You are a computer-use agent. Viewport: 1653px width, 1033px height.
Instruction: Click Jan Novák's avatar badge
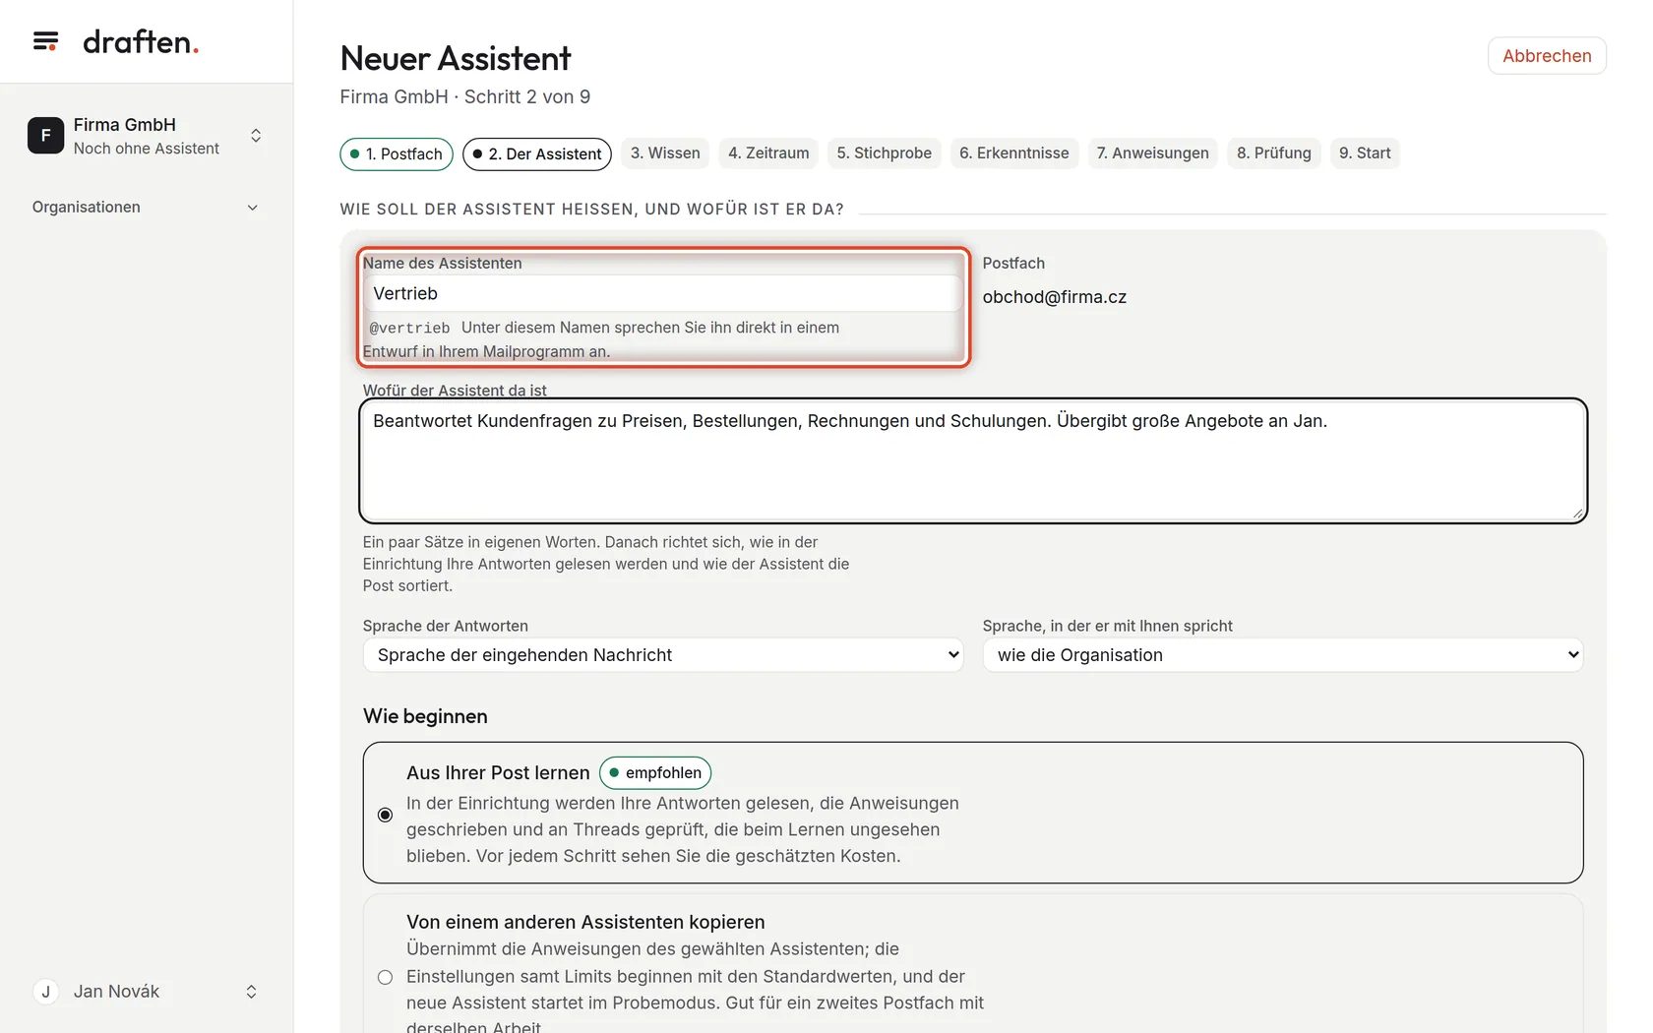(45, 992)
